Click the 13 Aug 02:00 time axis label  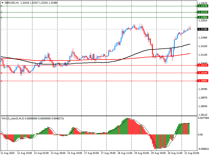coord(41,153)
